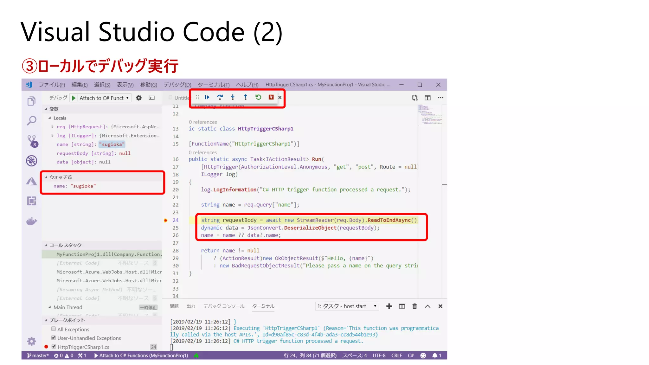Open the terminal selector '1: タスク - host start'
649x365 pixels.
pos(347,306)
